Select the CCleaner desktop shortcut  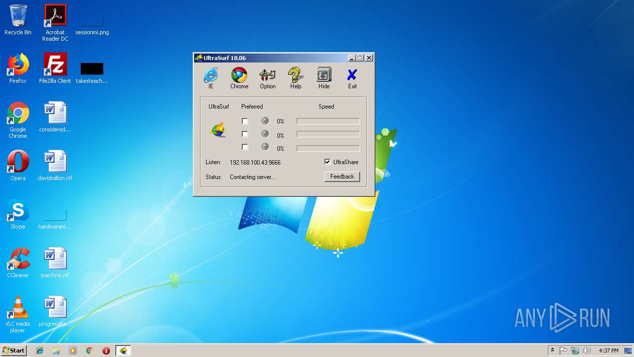tap(18, 263)
